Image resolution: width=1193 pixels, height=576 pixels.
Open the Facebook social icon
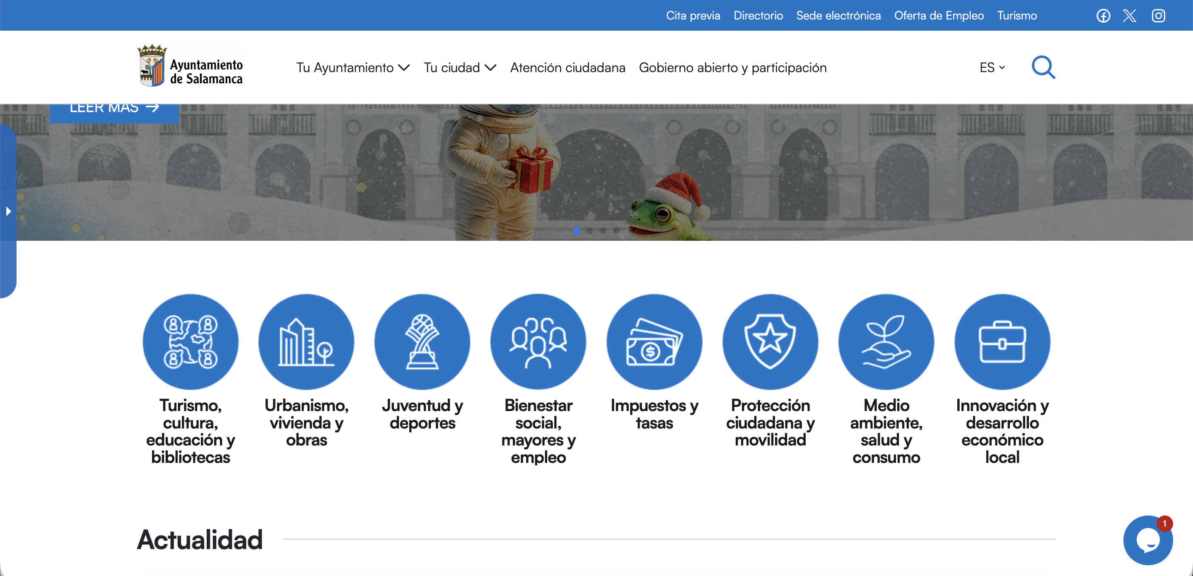click(1103, 16)
